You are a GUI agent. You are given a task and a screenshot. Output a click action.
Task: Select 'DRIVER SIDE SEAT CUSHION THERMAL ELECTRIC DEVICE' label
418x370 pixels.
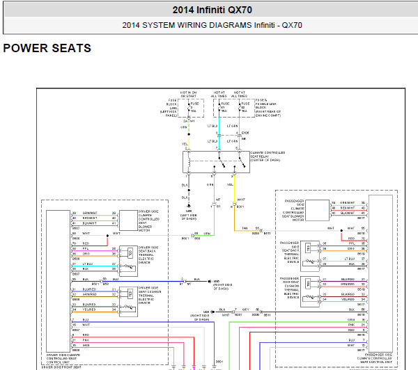pos(150,296)
